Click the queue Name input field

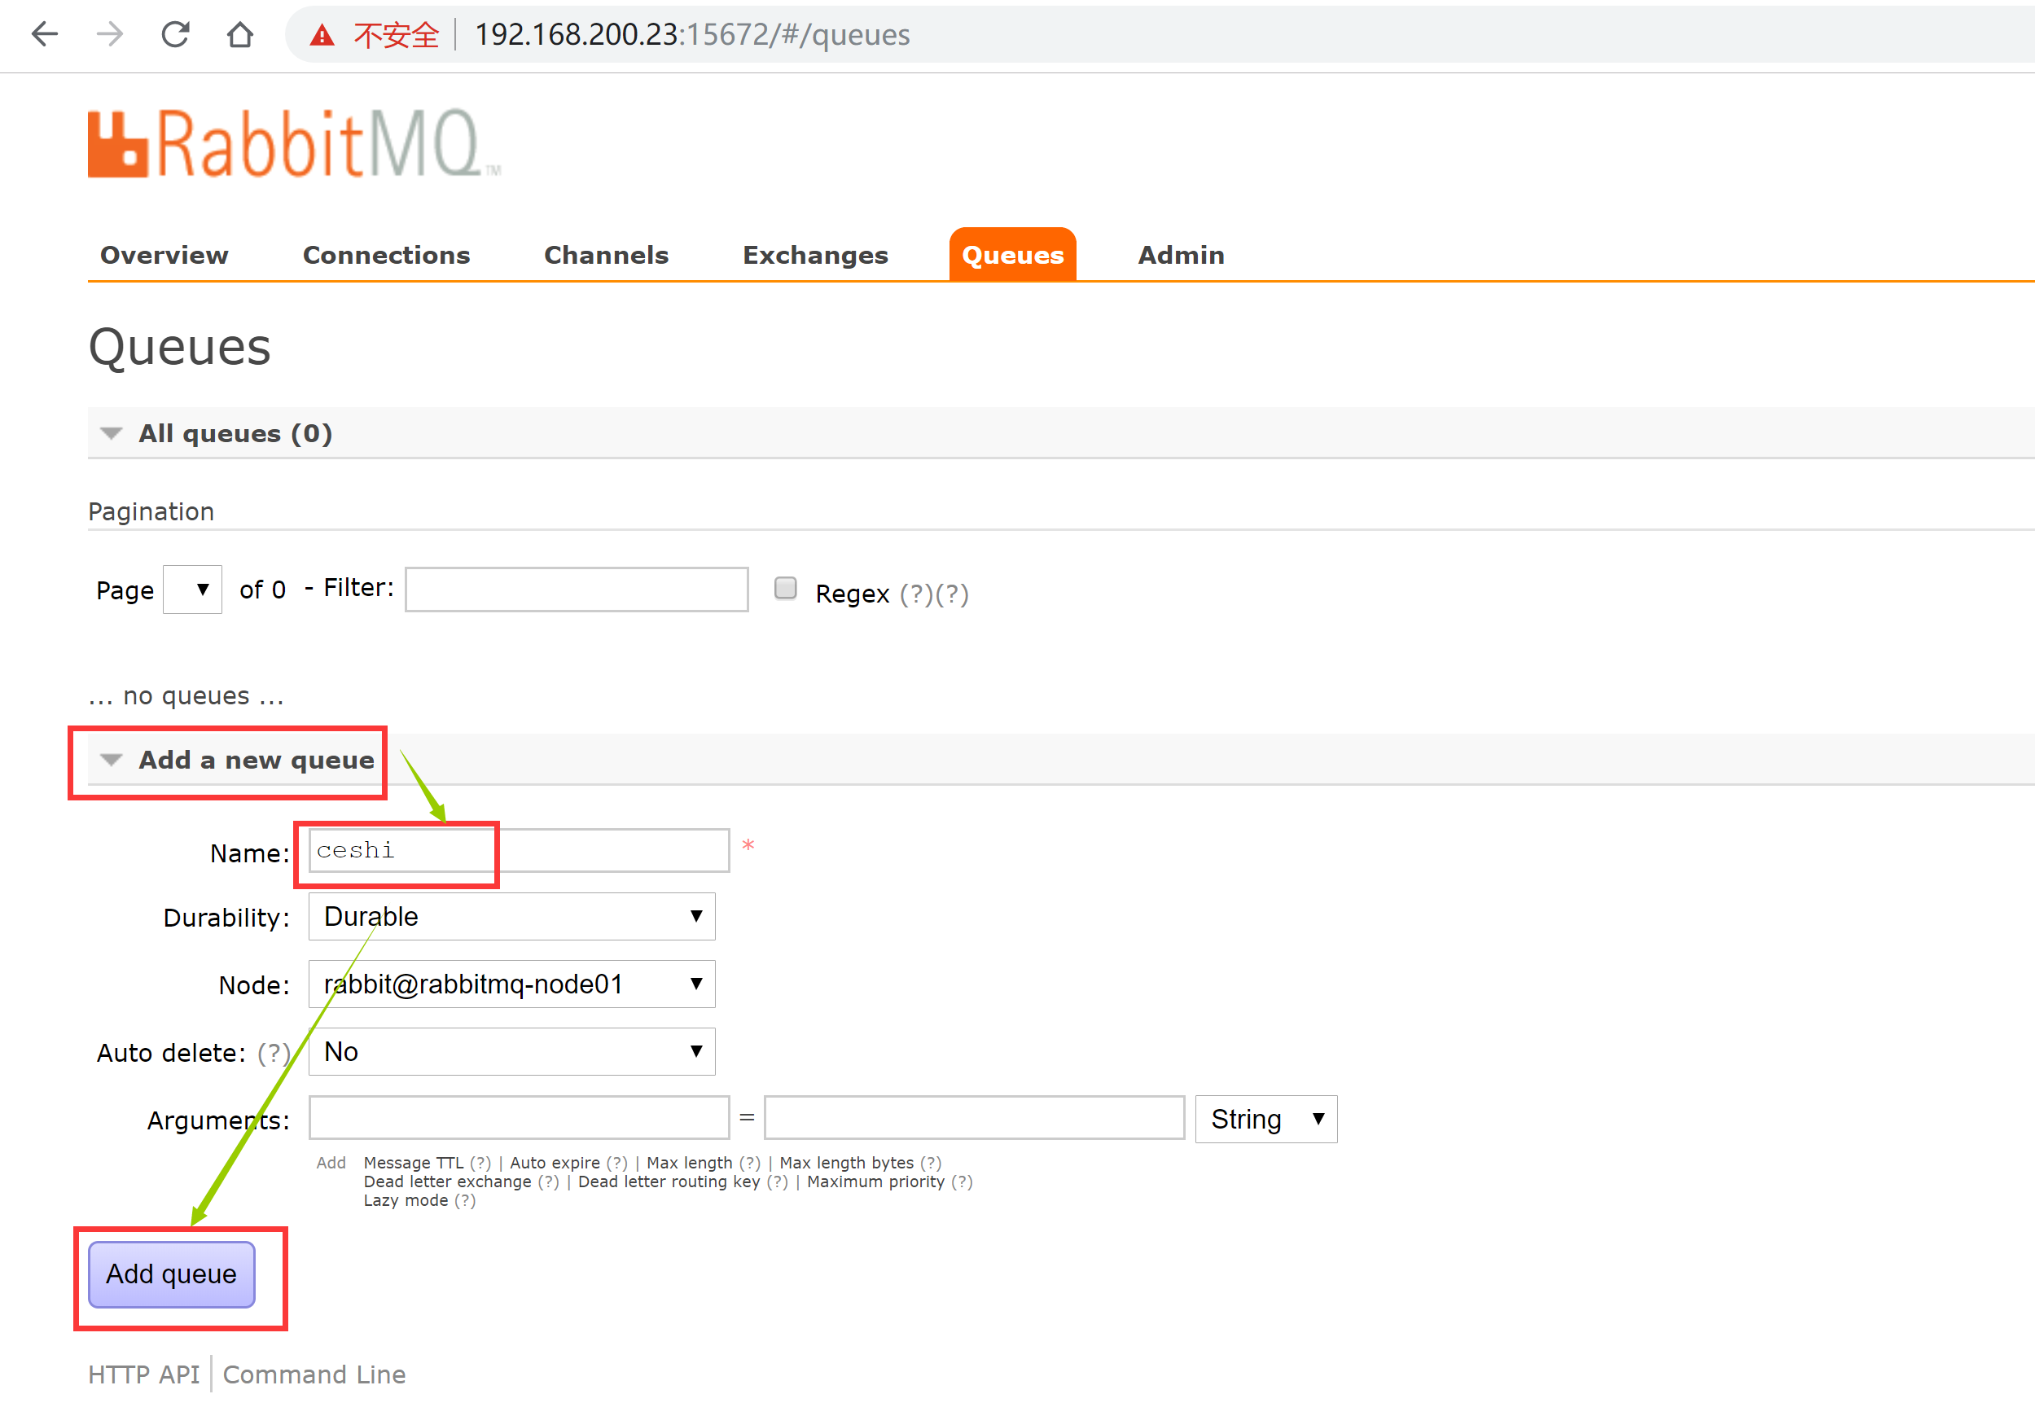[520, 851]
